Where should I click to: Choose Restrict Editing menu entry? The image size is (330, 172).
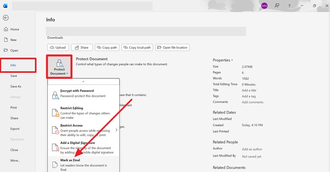click(83, 113)
